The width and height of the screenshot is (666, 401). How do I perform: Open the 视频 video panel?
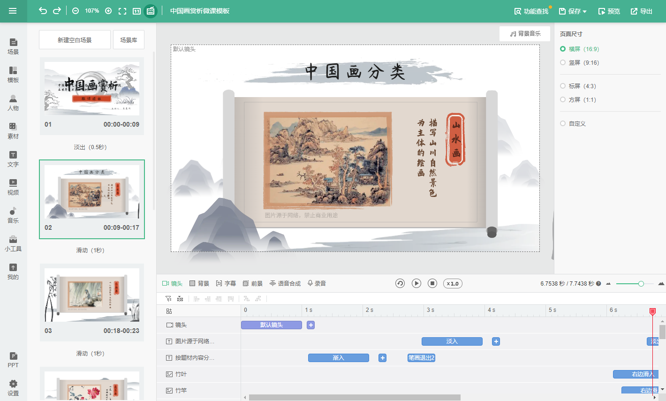[13, 187]
